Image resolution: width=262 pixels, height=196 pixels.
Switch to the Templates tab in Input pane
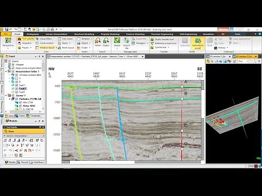click(33, 116)
